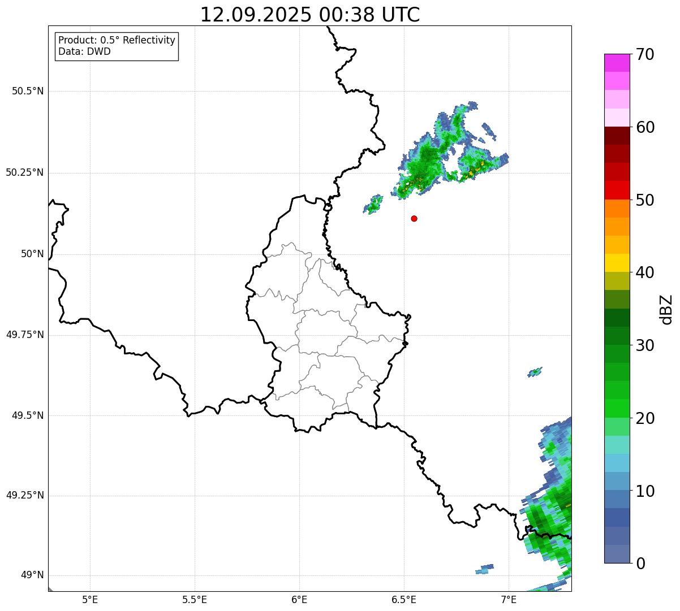Click the dark maroon colorbar segment below 60
The image size is (680, 611).
[x=617, y=136]
